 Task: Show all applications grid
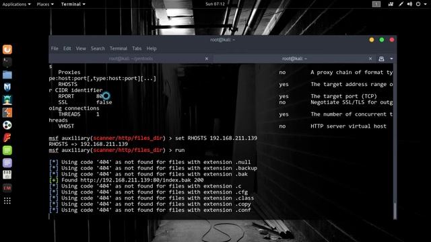point(7,200)
